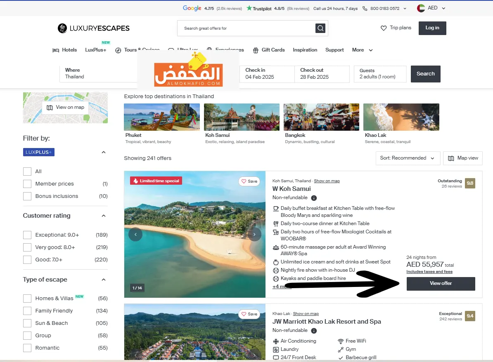The image size is (493, 362).
Task: Open the Phuket destination thumbnail
Action: [x=162, y=117]
